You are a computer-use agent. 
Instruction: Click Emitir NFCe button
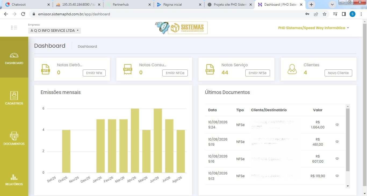(x=175, y=73)
